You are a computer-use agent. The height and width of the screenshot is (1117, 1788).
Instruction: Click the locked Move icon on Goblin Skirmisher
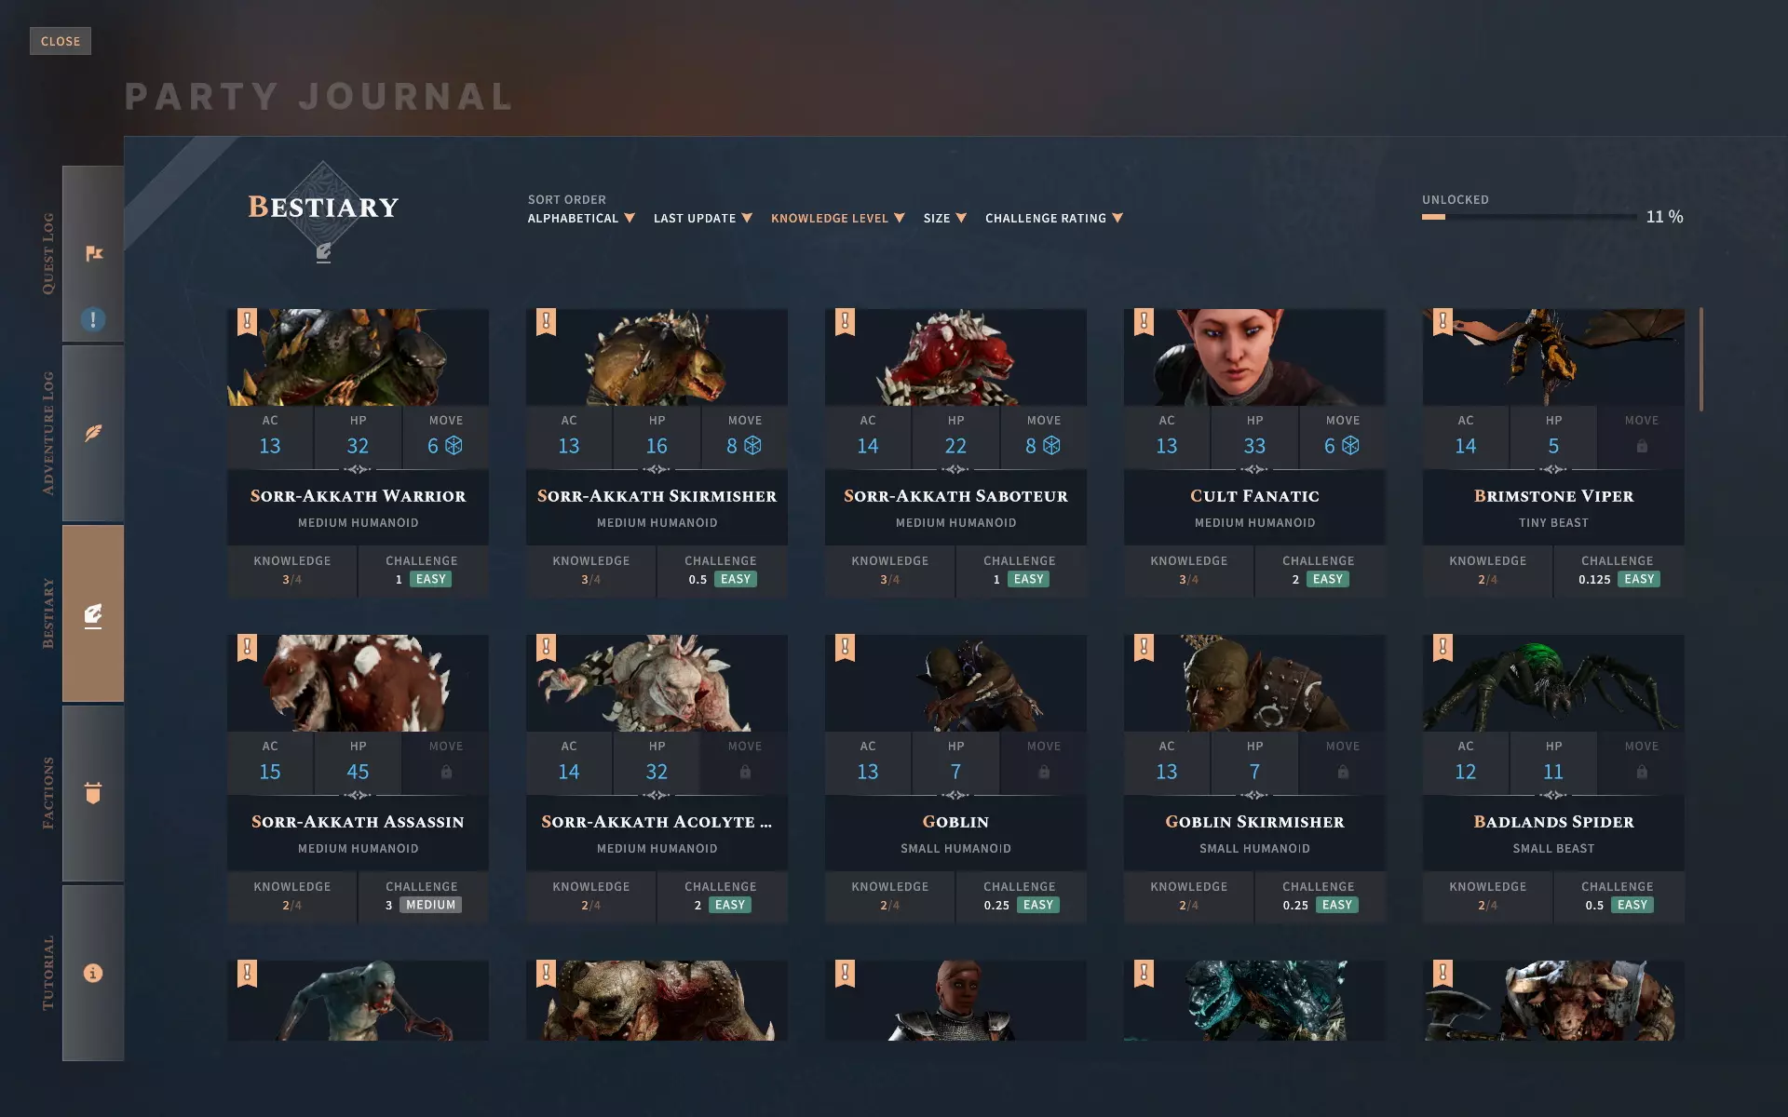click(1343, 773)
